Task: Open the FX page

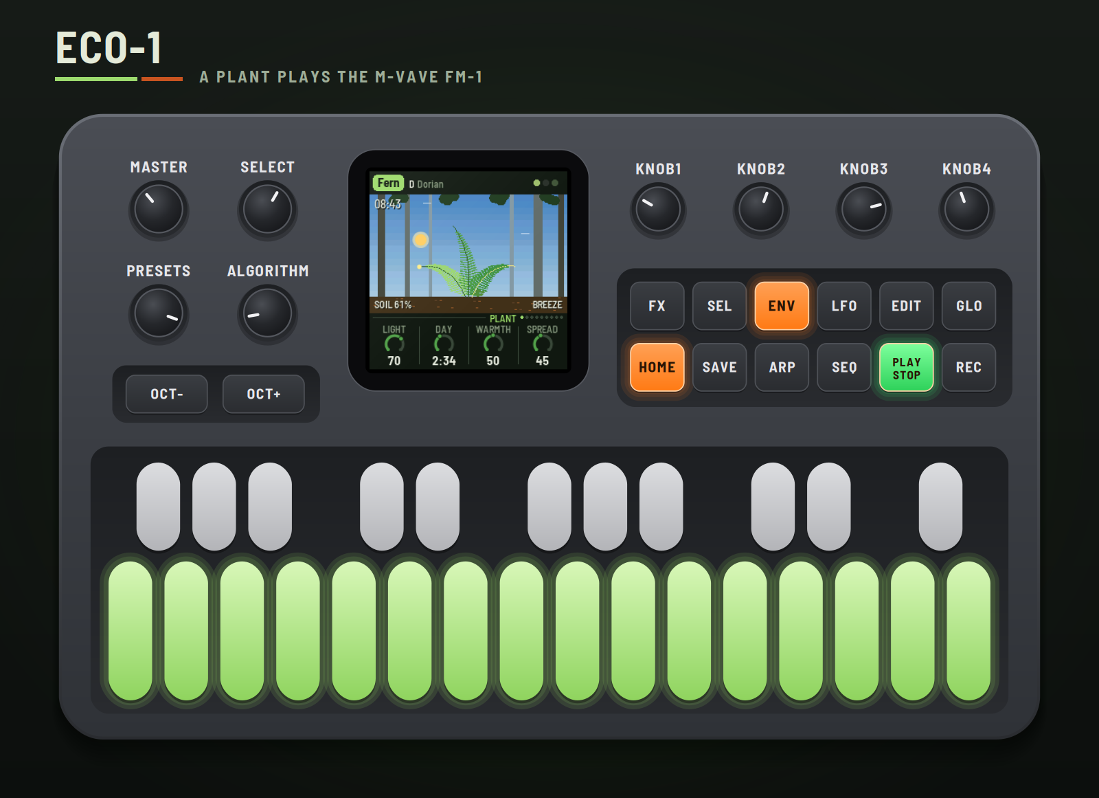Action: click(657, 306)
